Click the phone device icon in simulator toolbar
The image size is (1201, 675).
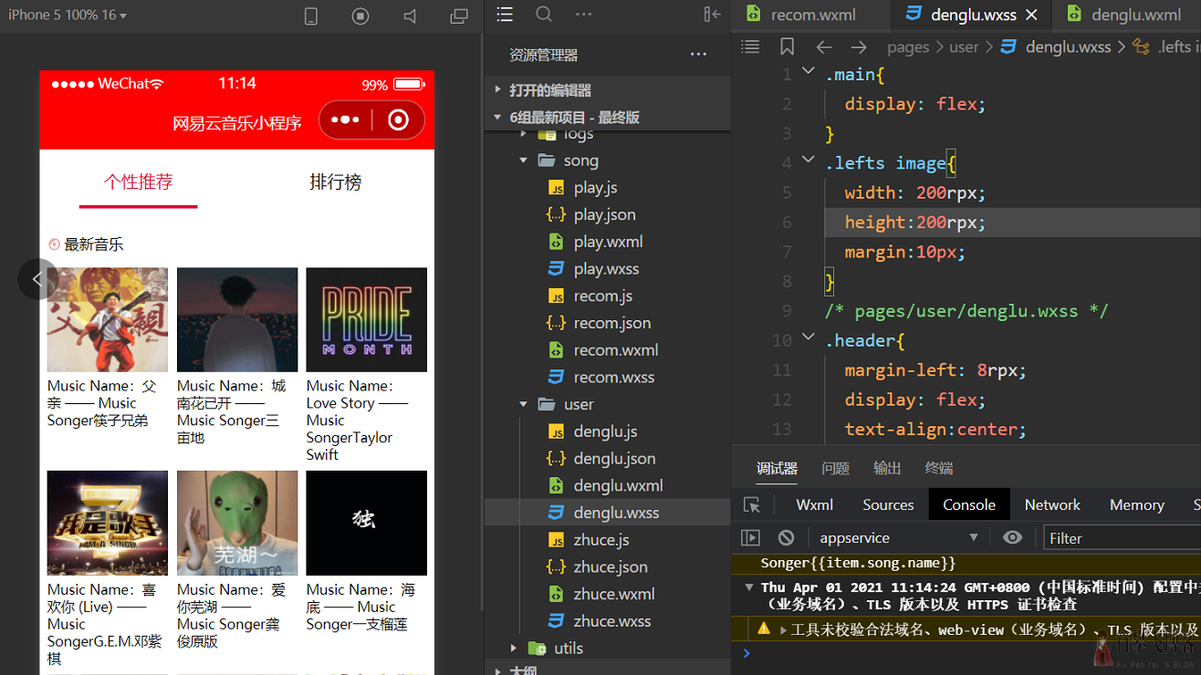pos(311,16)
